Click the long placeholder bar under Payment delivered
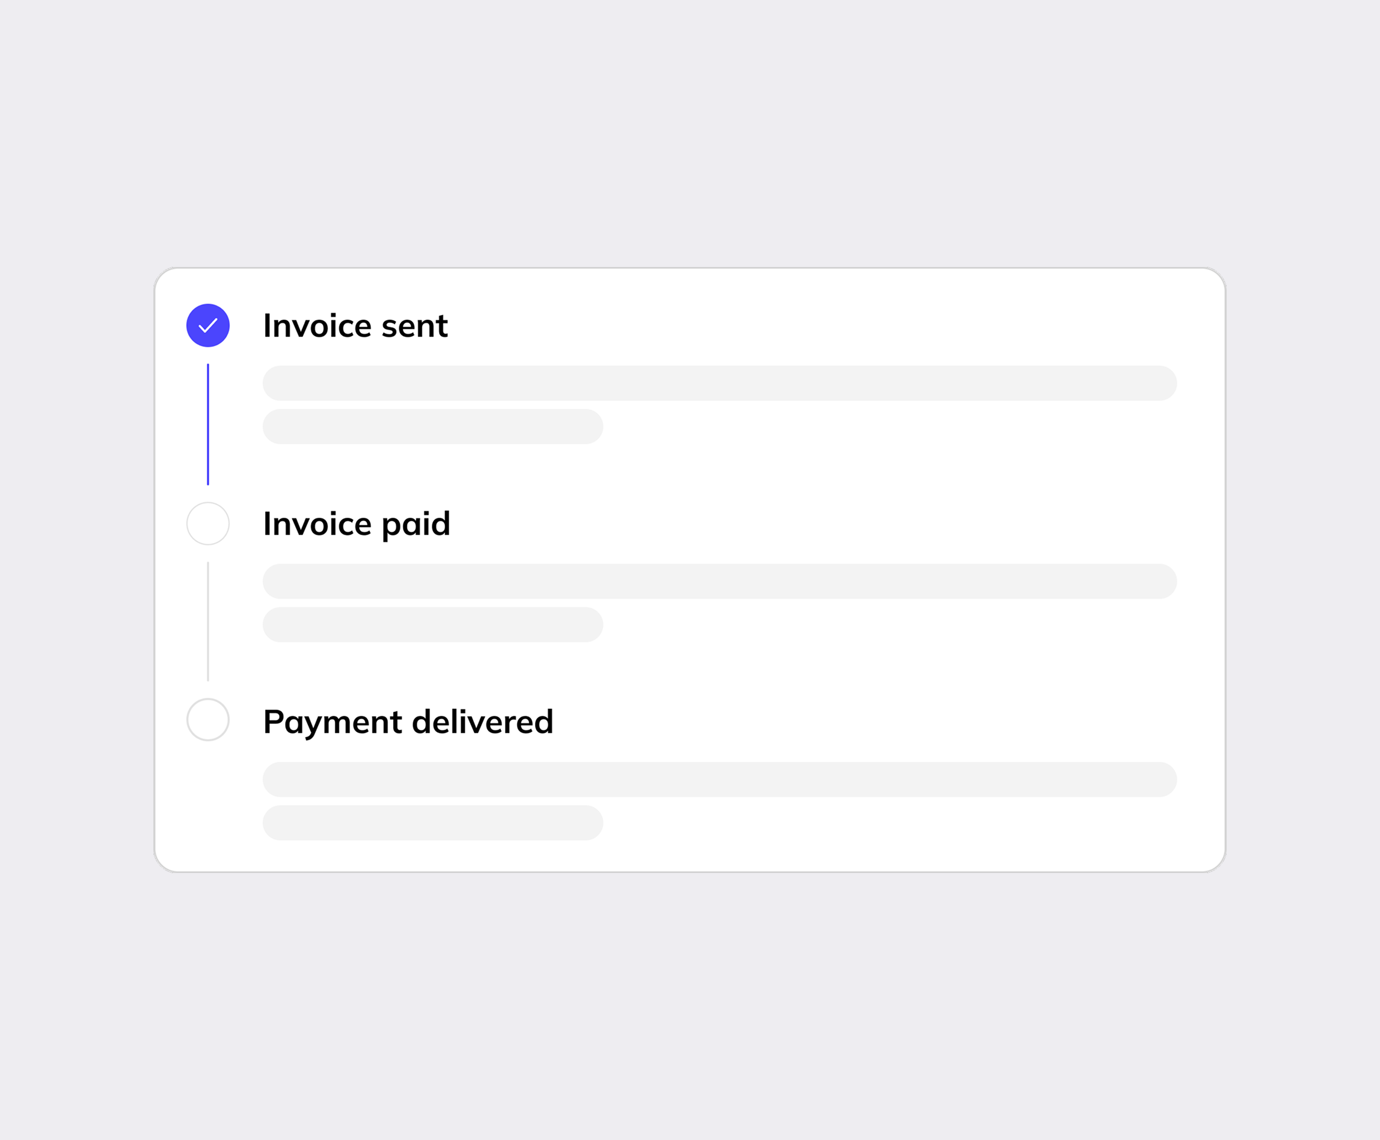This screenshot has width=1380, height=1140. tap(719, 779)
